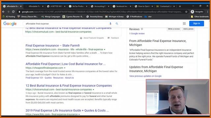
Task: Click the browser back arrow
Action: coord(3,12)
